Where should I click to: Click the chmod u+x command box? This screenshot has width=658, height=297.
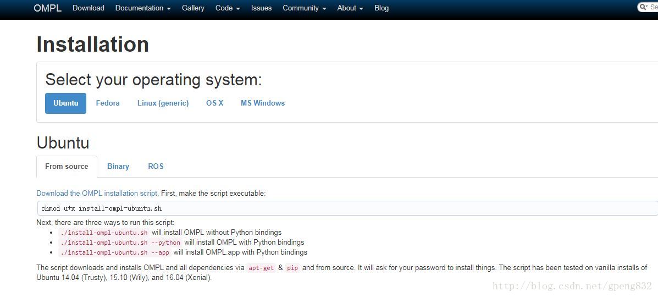point(347,208)
